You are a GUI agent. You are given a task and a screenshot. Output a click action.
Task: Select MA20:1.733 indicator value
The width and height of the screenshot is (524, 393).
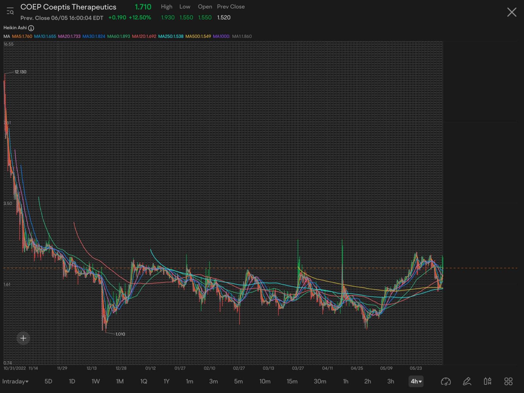(x=69, y=36)
